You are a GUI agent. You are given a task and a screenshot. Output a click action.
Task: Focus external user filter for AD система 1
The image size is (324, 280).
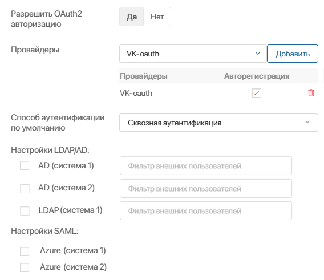[x=206, y=166]
